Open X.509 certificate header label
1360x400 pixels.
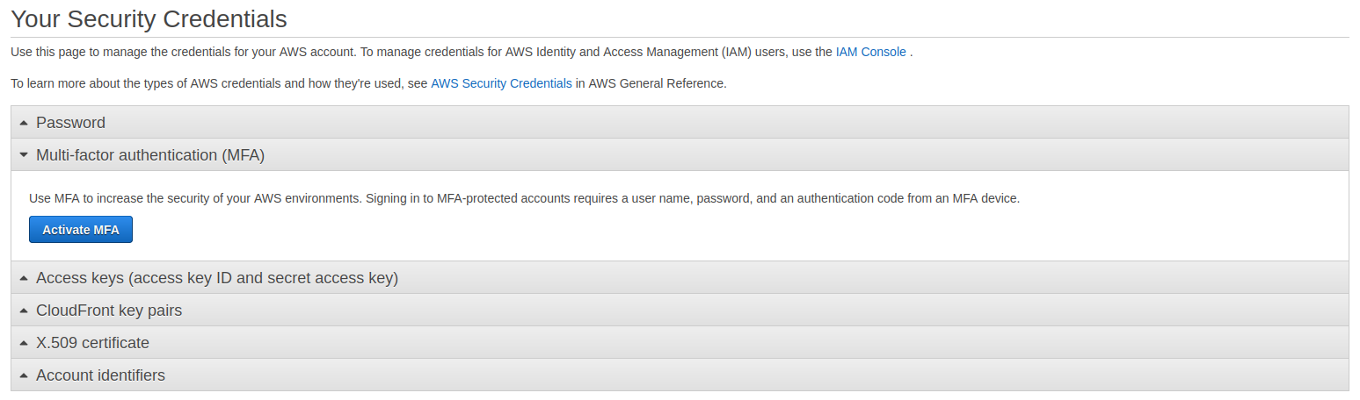point(92,343)
